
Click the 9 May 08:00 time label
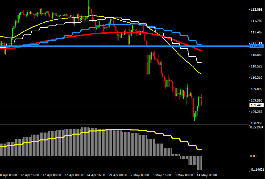pyautogui.click(x=184, y=175)
